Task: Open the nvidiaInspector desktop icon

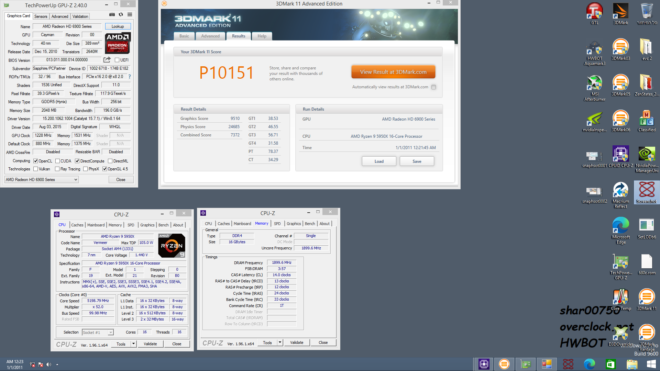Action: tap(595, 121)
